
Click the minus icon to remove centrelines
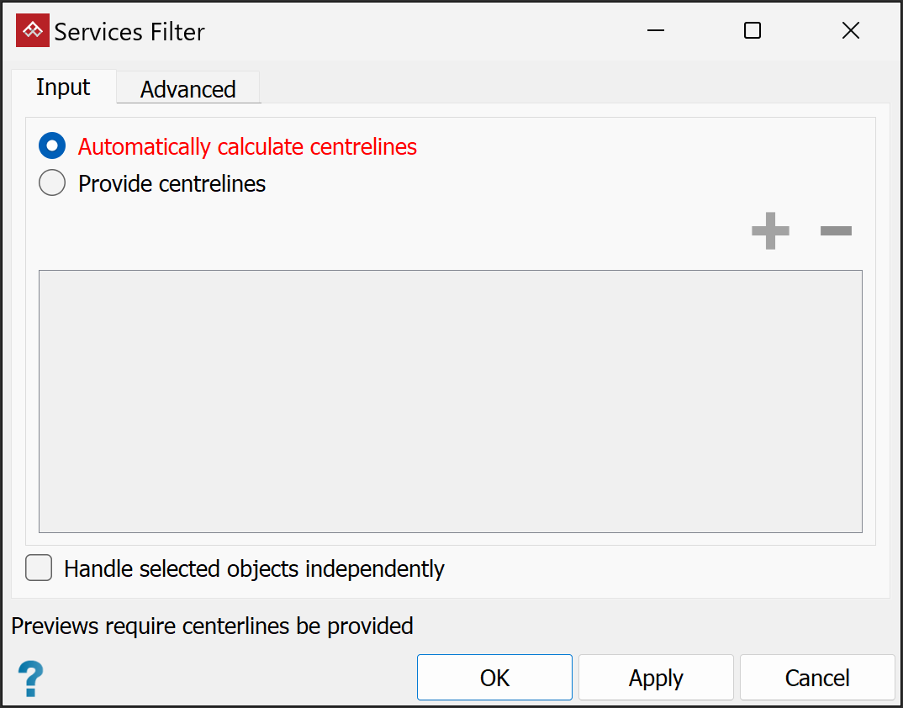pyautogui.click(x=836, y=231)
